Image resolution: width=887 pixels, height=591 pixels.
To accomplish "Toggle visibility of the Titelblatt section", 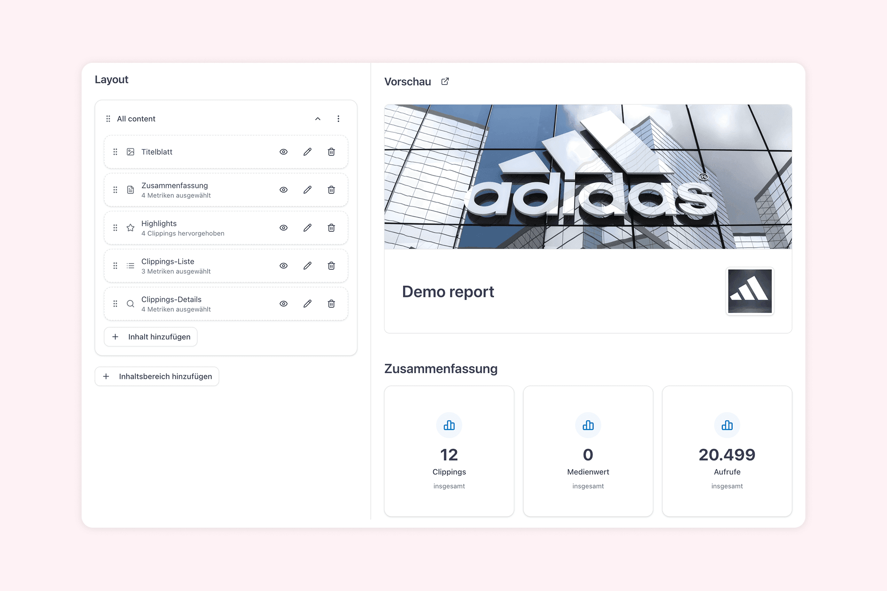I will click(x=283, y=152).
